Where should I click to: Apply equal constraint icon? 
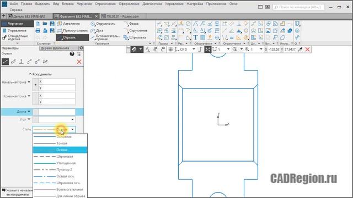point(232,37)
